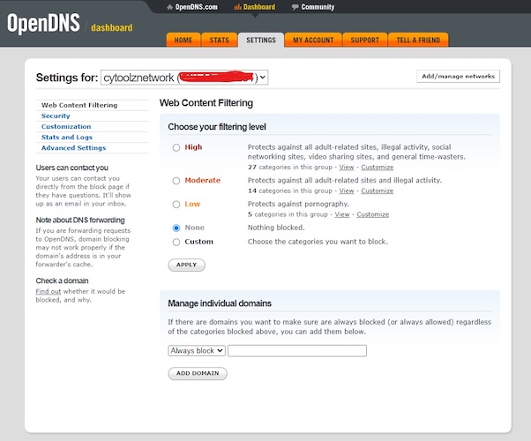This screenshot has height=441, width=531.
Task: Click the yellow dashboard label beside logo
Action: point(112,27)
